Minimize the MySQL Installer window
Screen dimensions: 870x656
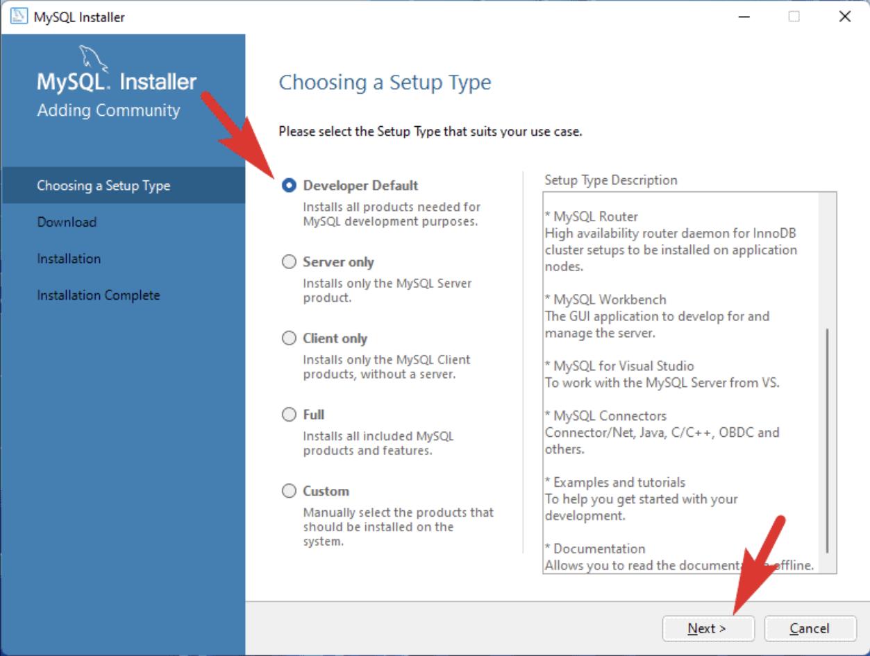[744, 17]
